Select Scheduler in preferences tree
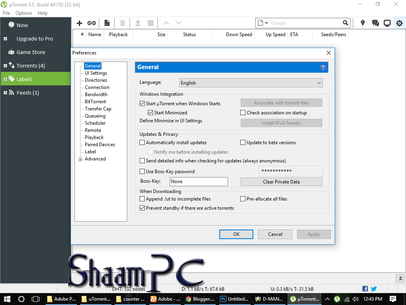This screenshot has width=406, height=305. [x=95, y=123]
